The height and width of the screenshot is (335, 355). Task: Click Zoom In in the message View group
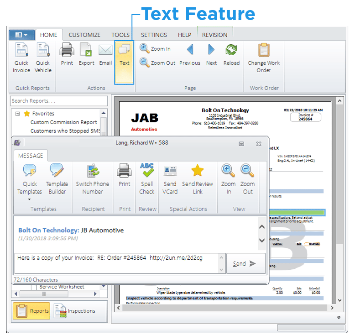[x=228, y=179]
